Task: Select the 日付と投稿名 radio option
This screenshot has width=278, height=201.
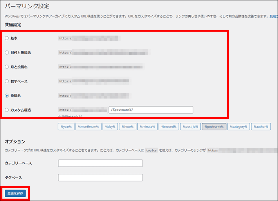Action: click(x=7, y=53)
